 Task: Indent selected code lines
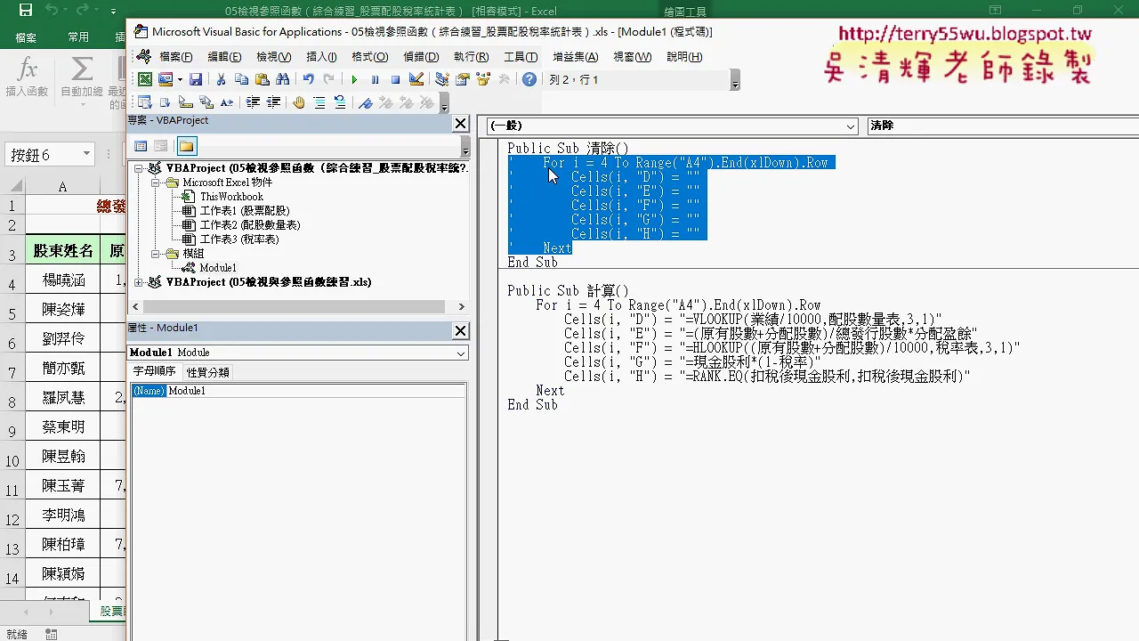[253, 102]
